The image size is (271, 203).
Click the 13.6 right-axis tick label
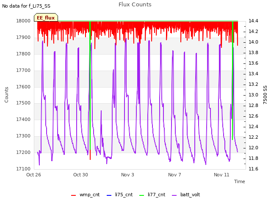[253, 63]
